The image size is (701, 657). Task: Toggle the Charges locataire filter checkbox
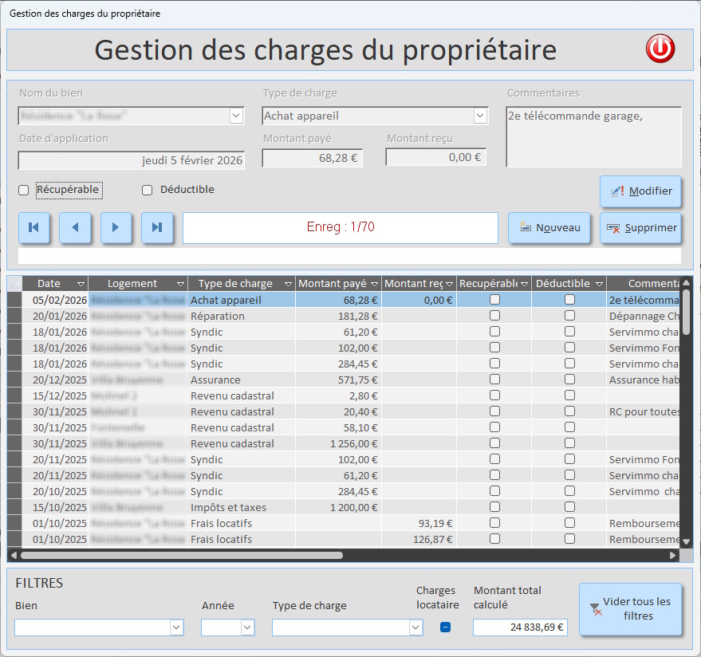pyautogui.click(x=445, y=627)
